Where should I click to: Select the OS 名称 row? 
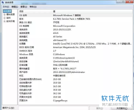[75, 15]
